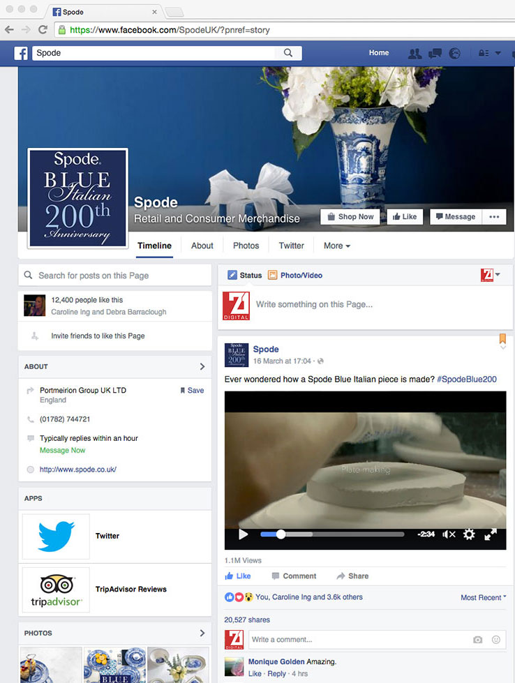Like the Spode video post
Viewport: 515px width, 683px height.
[x=238, y=576]
